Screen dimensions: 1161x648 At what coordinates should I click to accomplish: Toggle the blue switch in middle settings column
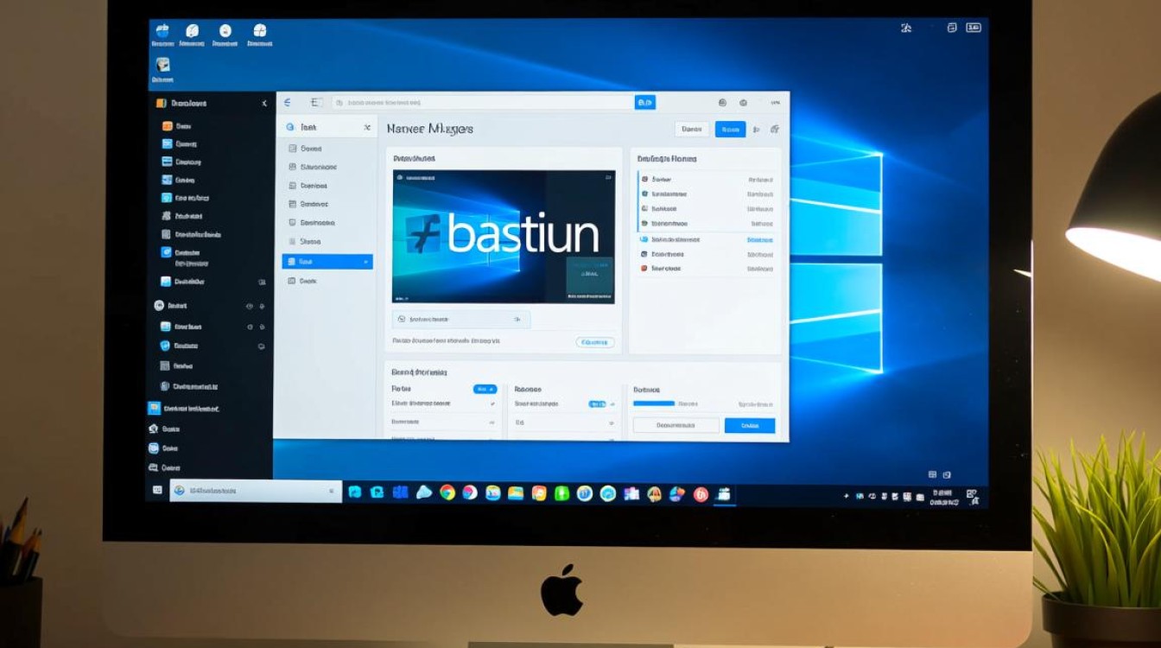coord(597,403)
